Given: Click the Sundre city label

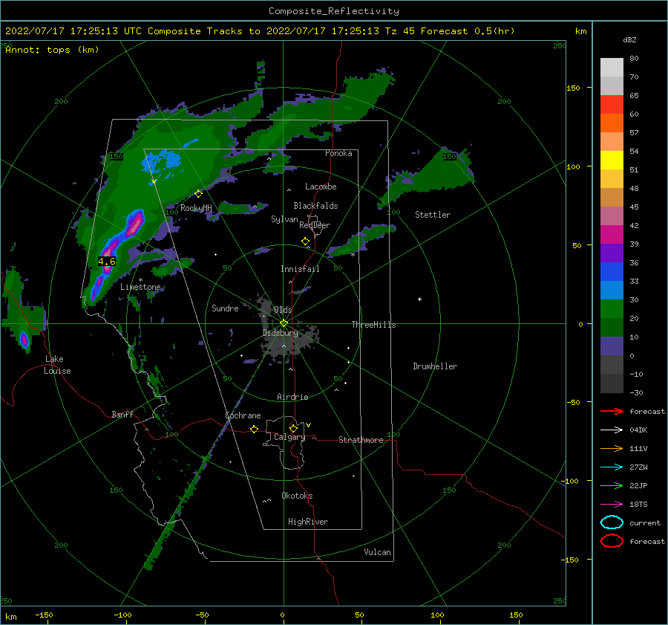Looking at the screenshot, I should point(225,308).
